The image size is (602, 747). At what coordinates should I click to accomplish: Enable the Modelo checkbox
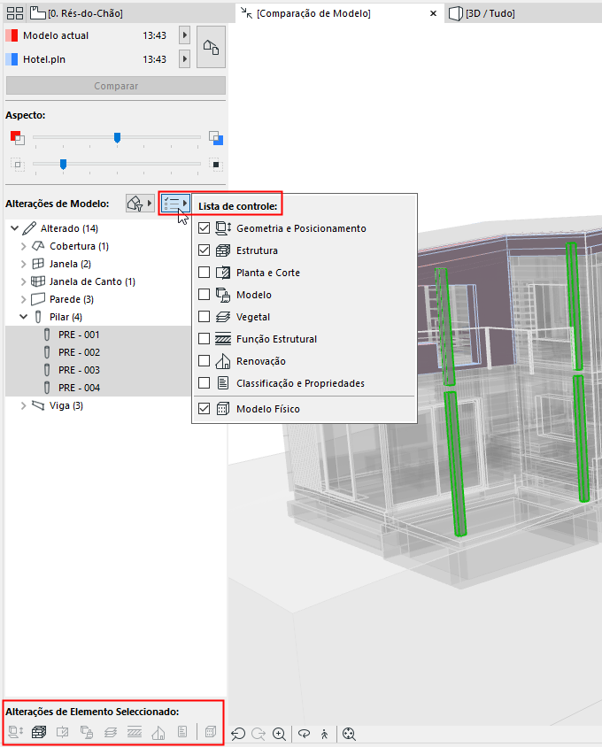tap(204, 295)
